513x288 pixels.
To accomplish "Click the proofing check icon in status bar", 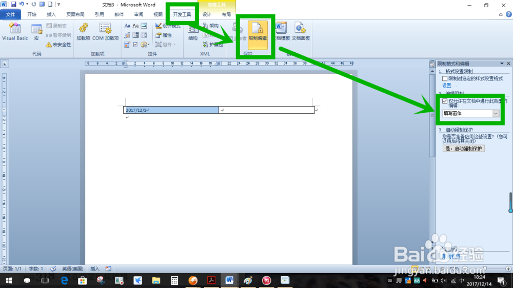I will 53,269.
